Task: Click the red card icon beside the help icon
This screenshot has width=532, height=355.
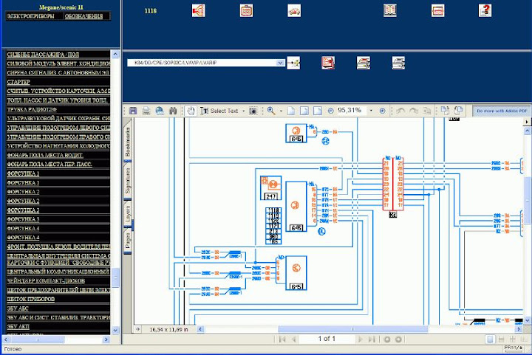Action: 438,11
